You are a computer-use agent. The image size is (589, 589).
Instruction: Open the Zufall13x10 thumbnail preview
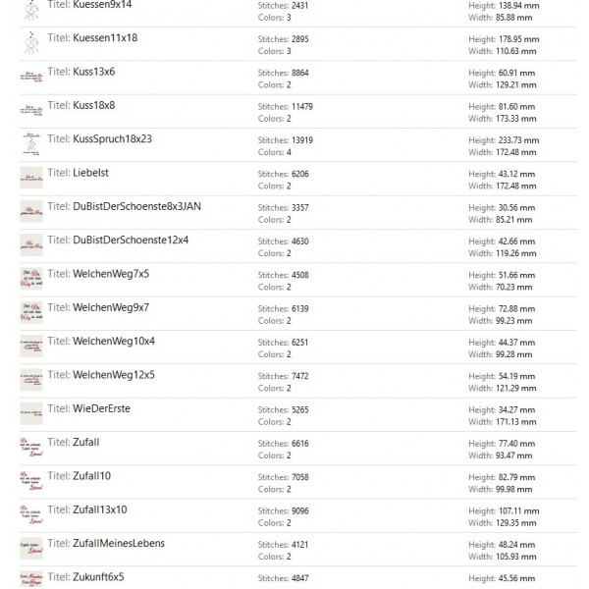pyautogui.click(x=31, y=515)
